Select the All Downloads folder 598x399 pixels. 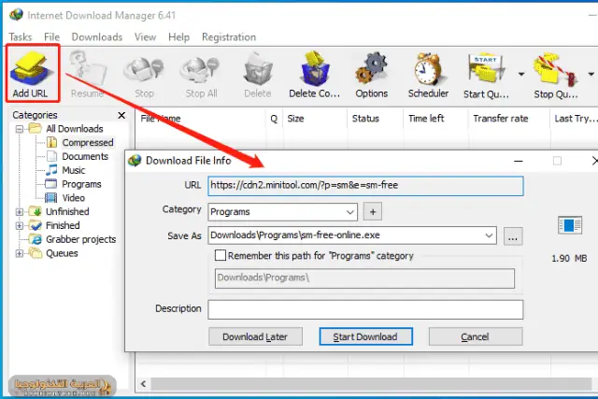point(75,129)
